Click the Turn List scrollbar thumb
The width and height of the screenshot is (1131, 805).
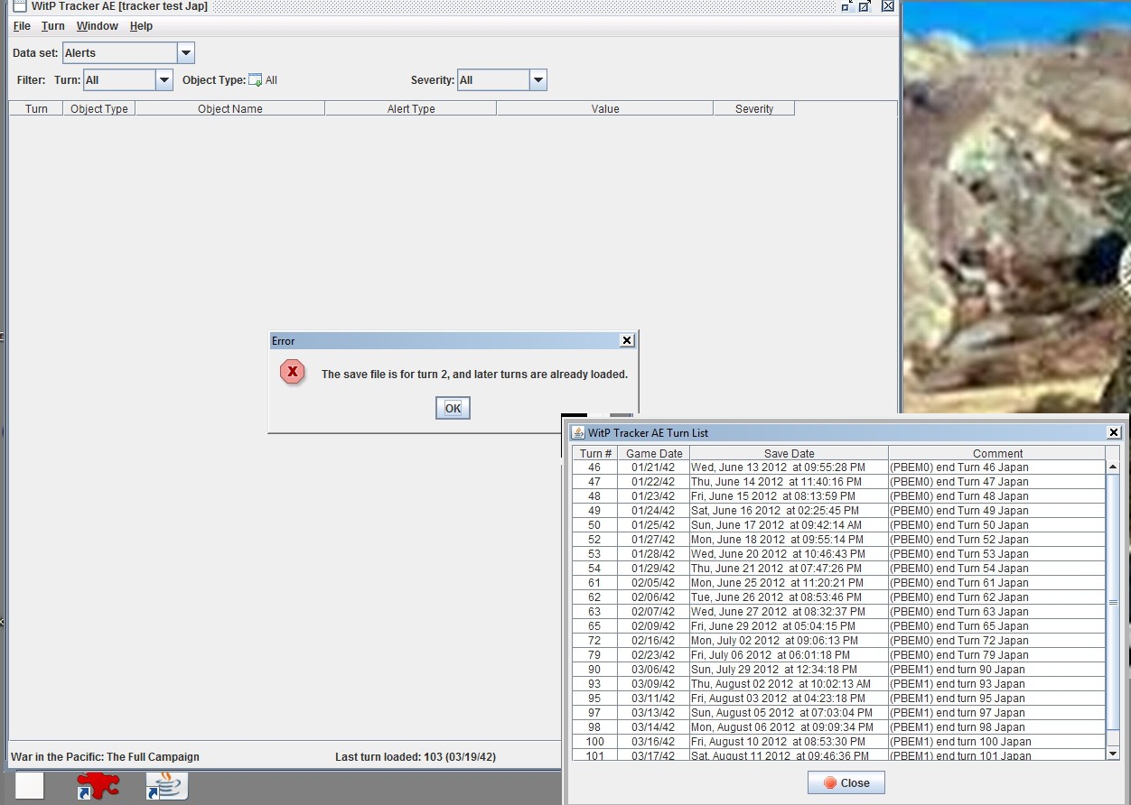tap(1113, 602)
